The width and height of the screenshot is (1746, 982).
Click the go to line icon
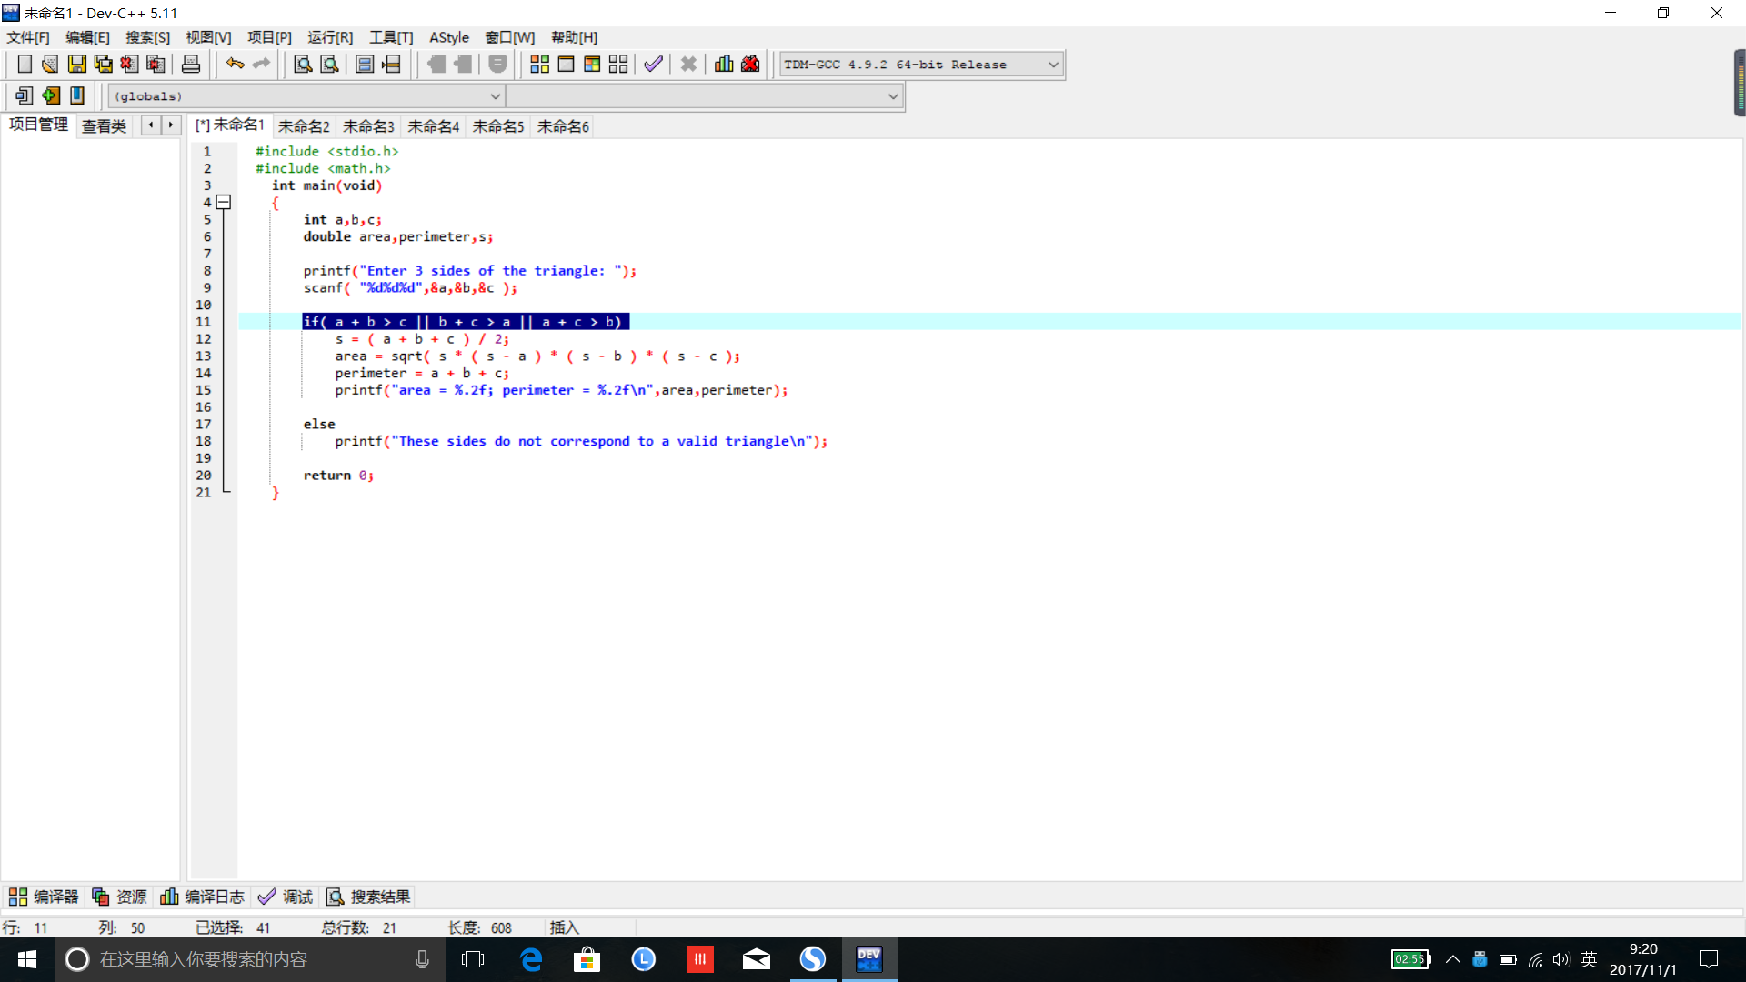click(391, 65)
